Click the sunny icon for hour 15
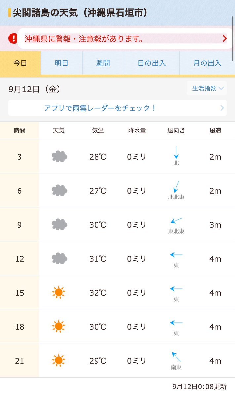The width and height of the screenshot is (235, 396). (59, 292)
